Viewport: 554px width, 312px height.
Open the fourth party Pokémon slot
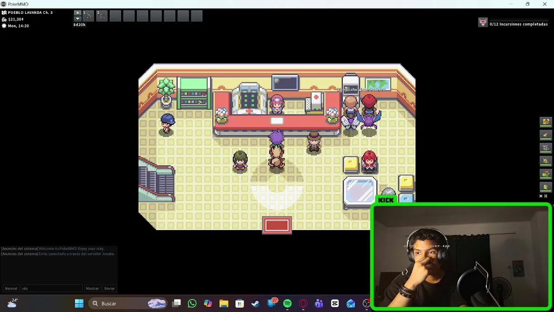pos(545,161)
